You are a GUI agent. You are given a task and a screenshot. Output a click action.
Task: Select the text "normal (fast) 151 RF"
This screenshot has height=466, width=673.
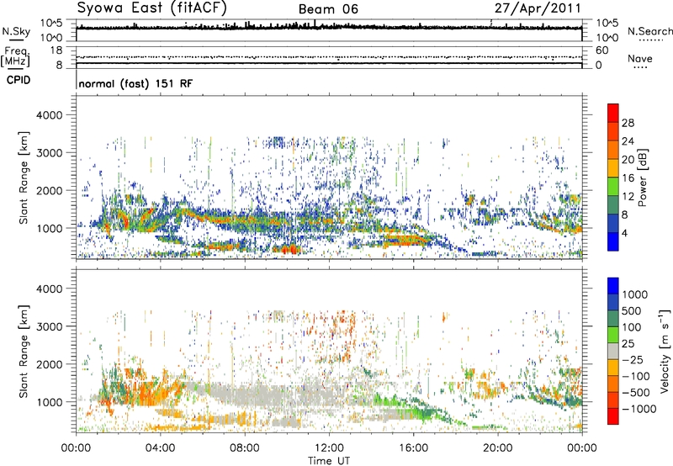click(x=135, y=83)
